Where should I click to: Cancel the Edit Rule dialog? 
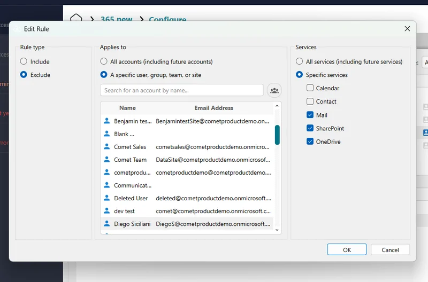391,250
